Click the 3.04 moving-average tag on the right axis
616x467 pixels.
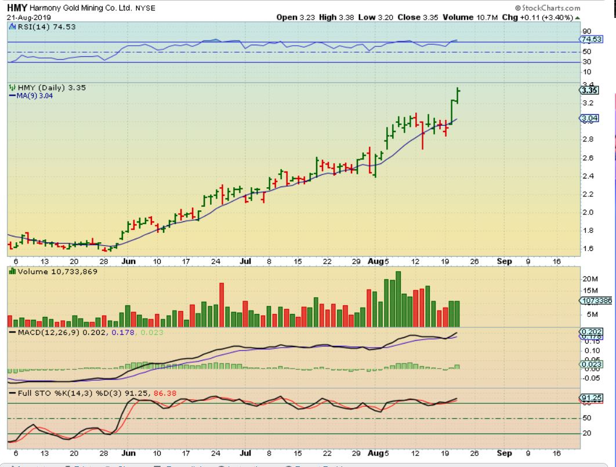point(589,118)
